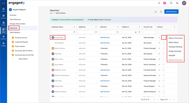Open the Apps section in the sidebar
Screen dimensions: 189x103
click(x=3, y=30)
